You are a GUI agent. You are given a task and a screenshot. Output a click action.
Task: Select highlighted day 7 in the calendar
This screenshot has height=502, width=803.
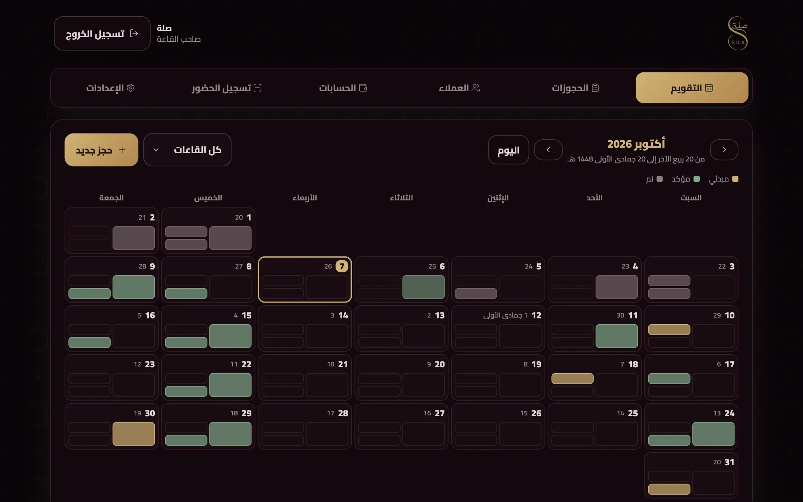click(305, 279)
